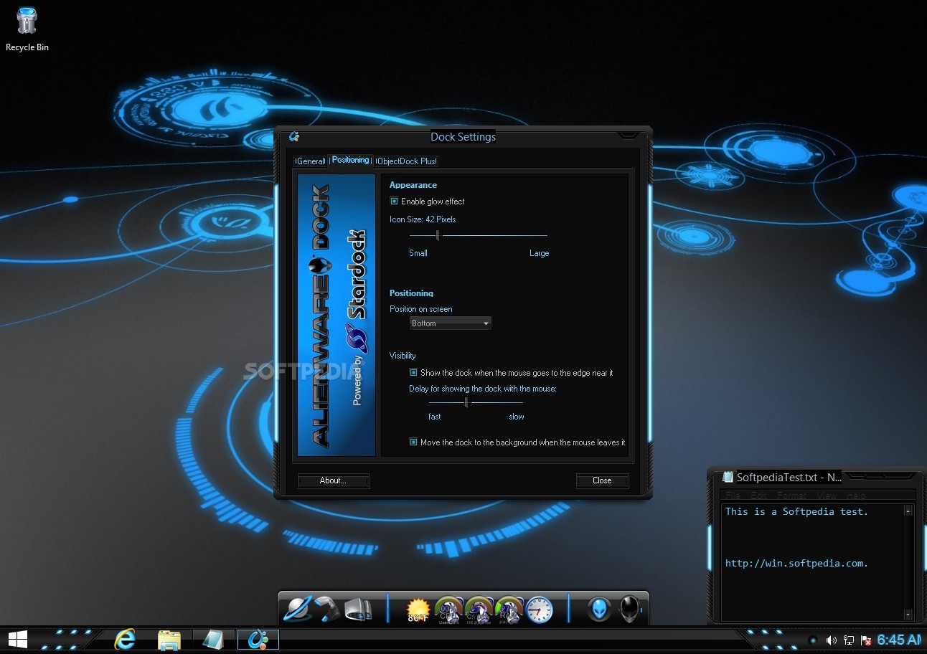Launch Internet Explorer from the taskbar
Image resolution: width=927 pixels, height=654 pixels.
tap(125, 640)
